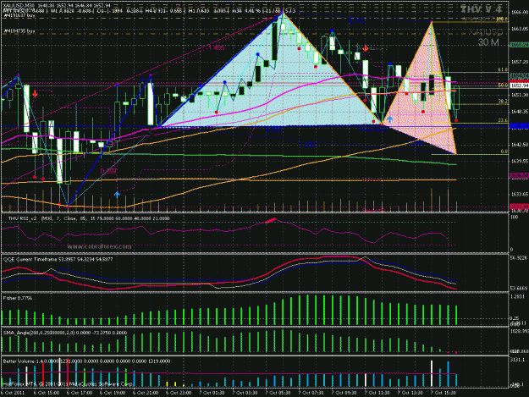Viewport: 529px width, 397px height.
Task: Click the Fisher scale value 1.2031
Action: pos(518,296)
